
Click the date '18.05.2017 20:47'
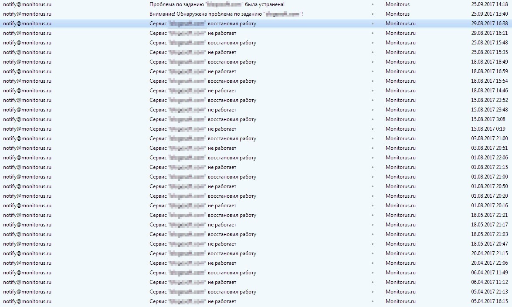(489, 244)
